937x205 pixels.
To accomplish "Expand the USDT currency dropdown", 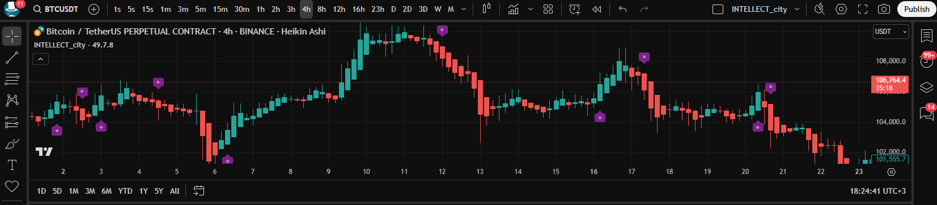I will (891, 32).
